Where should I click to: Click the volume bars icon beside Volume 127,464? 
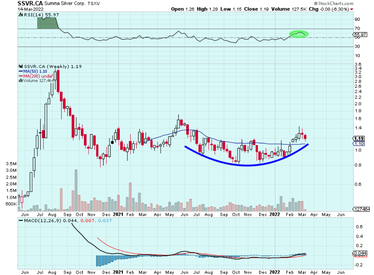(x=21, y=81)
